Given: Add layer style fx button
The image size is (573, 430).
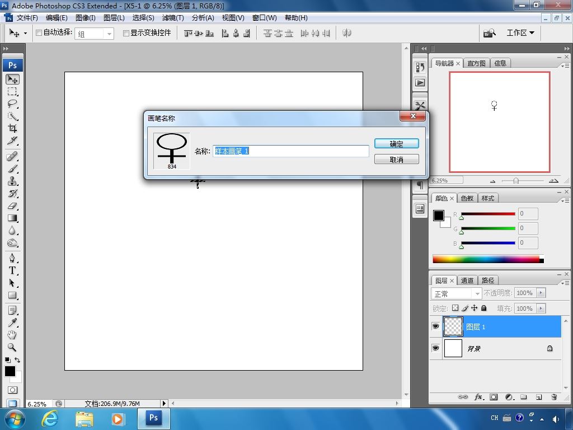Looking at the screenshot, I should 479,397.
